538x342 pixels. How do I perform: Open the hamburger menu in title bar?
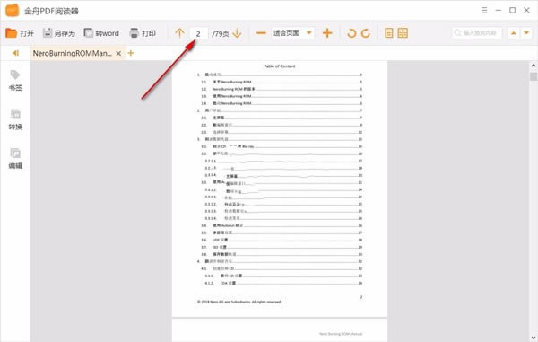pyautogui.click(x=484, y=10)
